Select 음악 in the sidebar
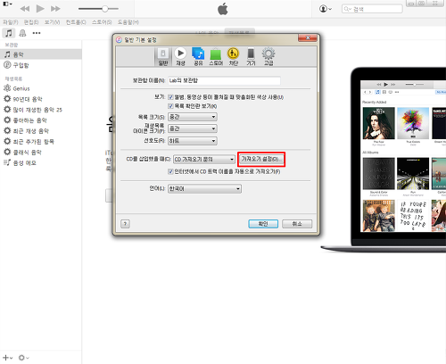 coord(41,54)
